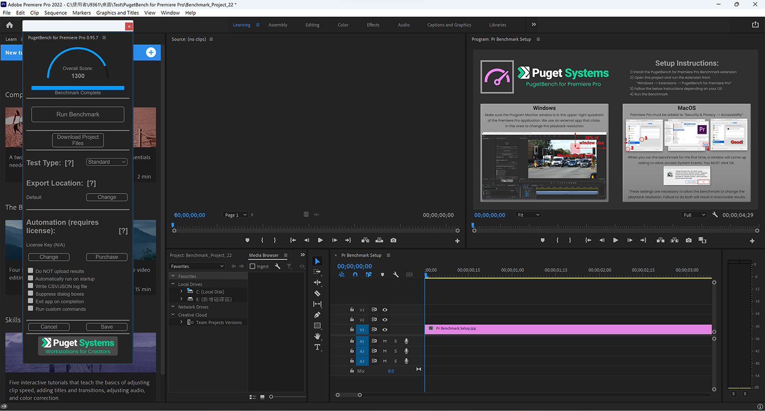Click the Program monitor playhead
The height and width of the screenshot is (411, 765).
click(x=473, y=225)
